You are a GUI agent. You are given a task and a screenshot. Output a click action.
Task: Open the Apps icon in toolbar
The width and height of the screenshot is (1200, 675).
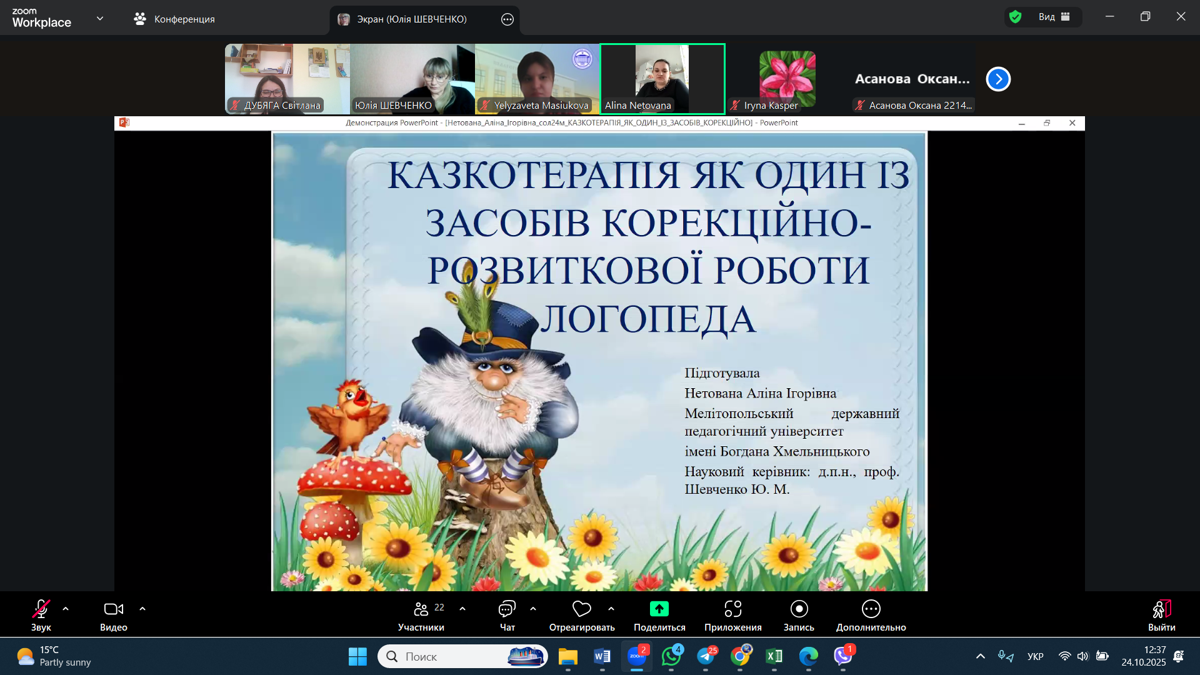point(732,609)
